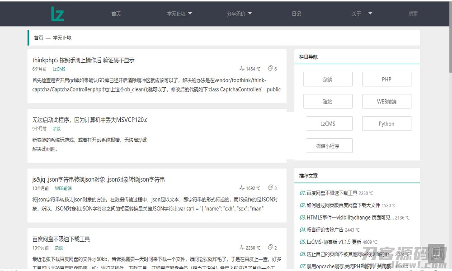Click view-count icon on js&jq json article
The image size is (452, 271).
pyautogui.click(x=242, y=188)
